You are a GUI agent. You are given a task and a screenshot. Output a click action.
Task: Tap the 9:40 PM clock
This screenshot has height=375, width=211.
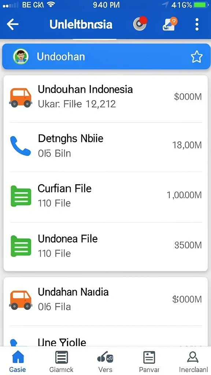coord(106,4)
